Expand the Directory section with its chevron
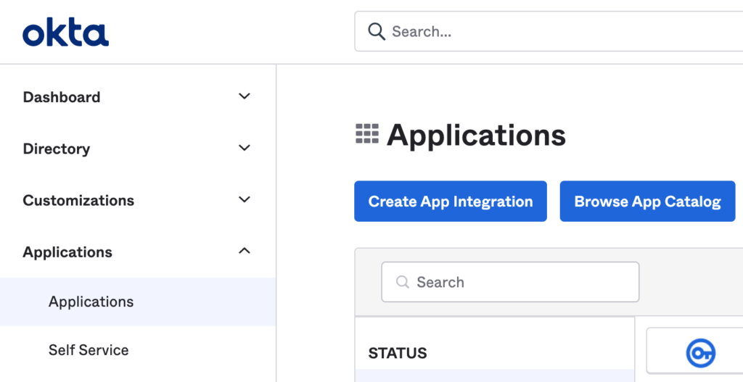This screenshot has height=382, width=743. tap(244, 148)
